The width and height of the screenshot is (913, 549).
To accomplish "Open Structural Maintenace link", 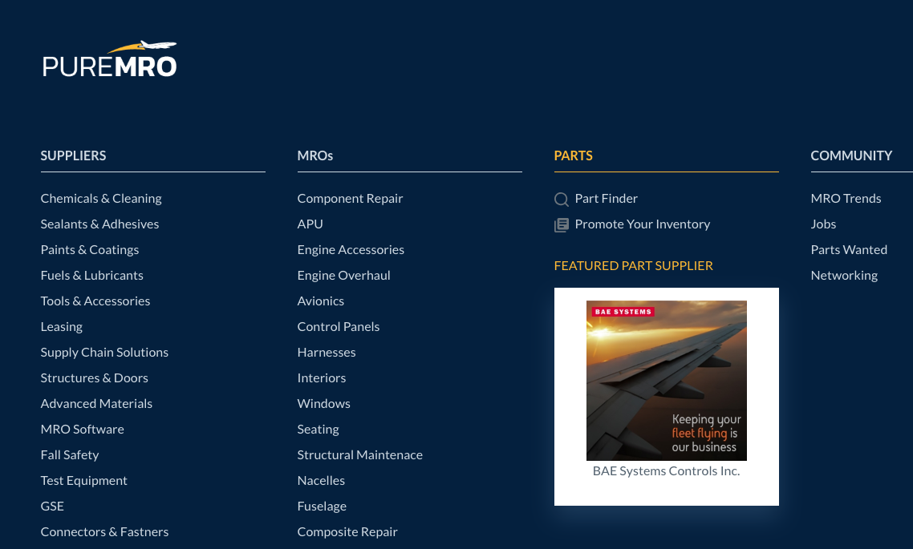I will point(359,455).
